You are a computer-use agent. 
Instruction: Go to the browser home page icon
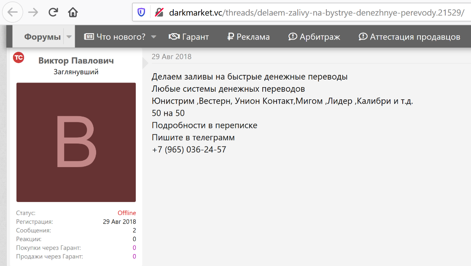[x=73, y=12]
